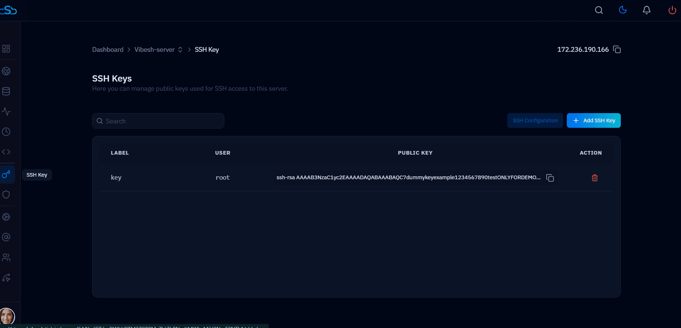The width and height of the screenshot is (681, 328).
Task: Expand the Vibesh-server switcher dropdown
Action: point(180,50)
